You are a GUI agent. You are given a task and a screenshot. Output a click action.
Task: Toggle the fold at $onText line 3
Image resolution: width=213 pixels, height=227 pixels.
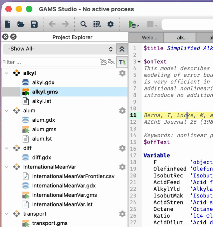[139, 61]
